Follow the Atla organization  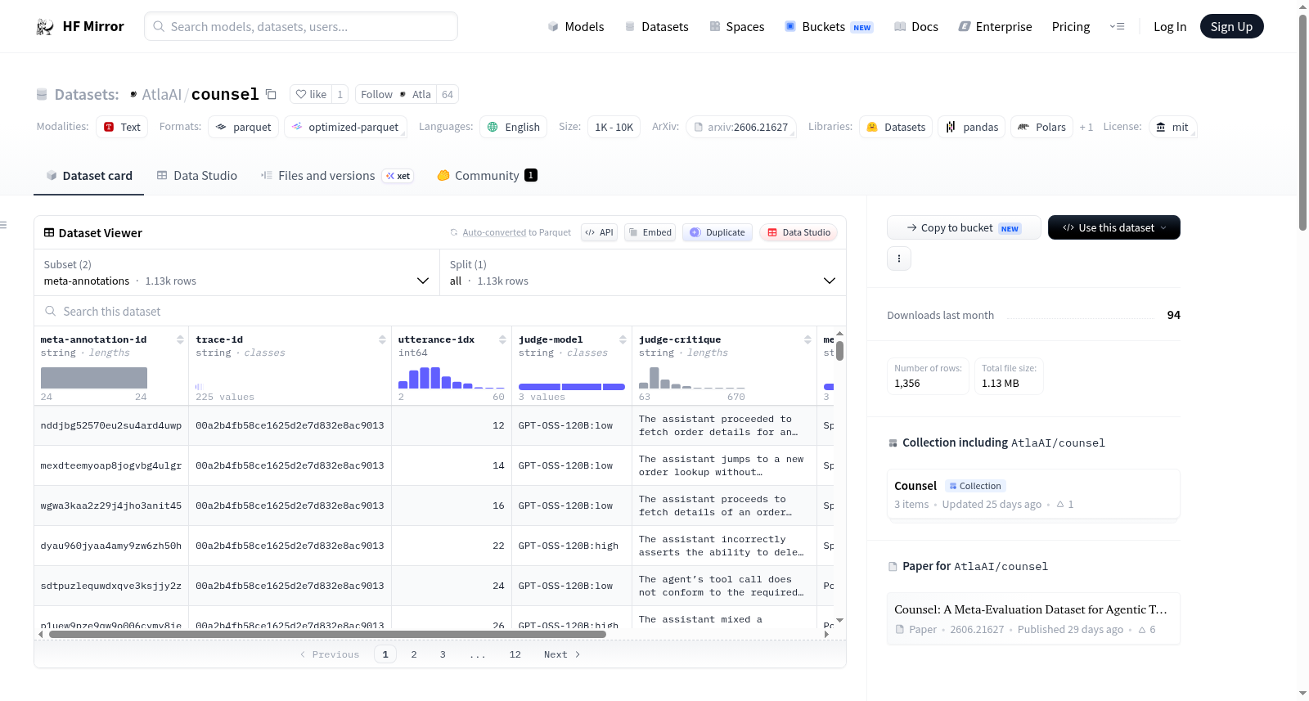[396, 94]
